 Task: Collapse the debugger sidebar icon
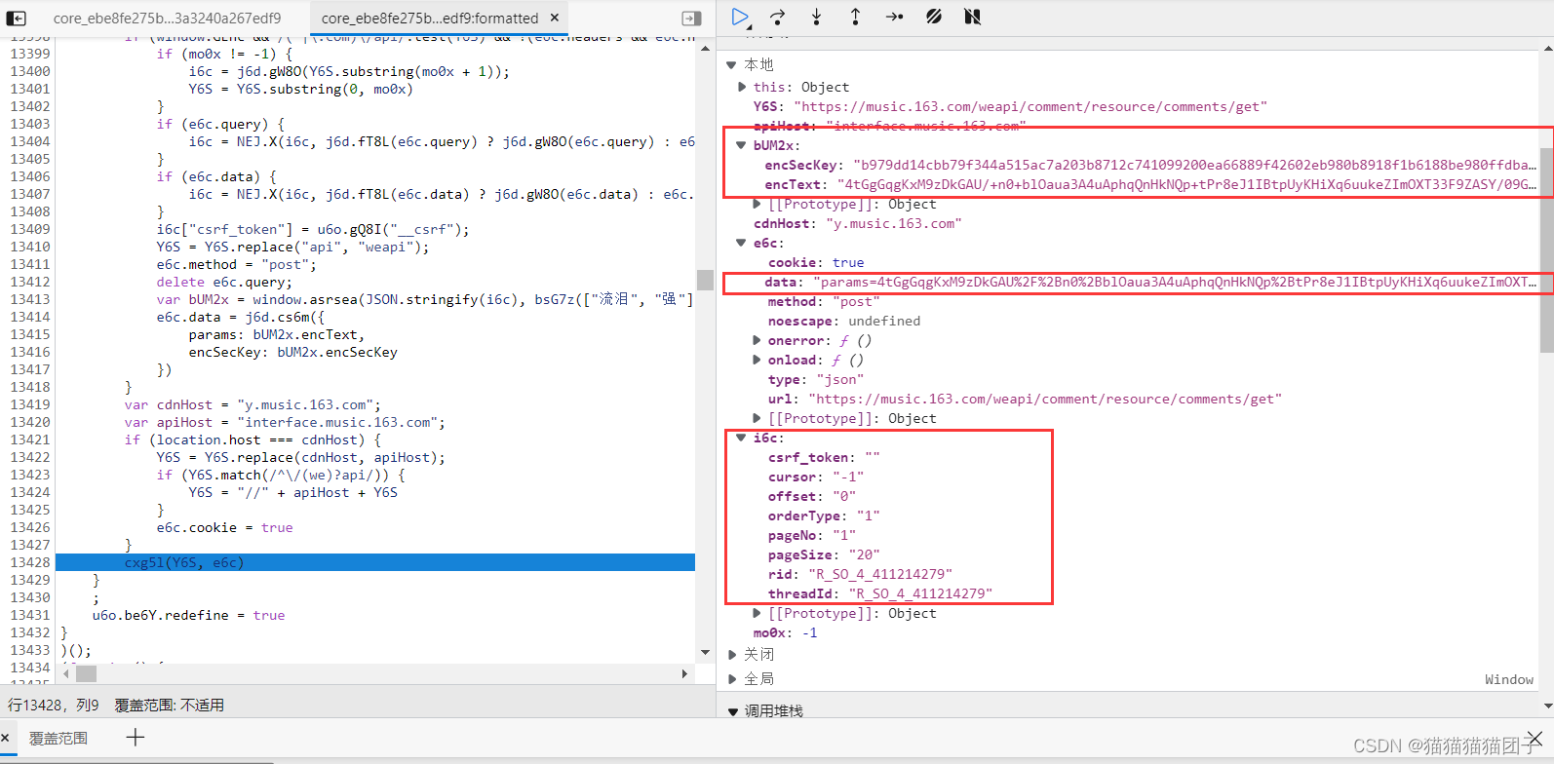(691, 18)
